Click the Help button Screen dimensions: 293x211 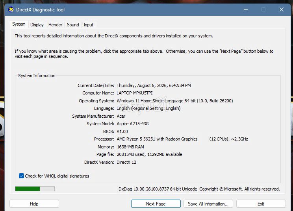coord(34,204)
